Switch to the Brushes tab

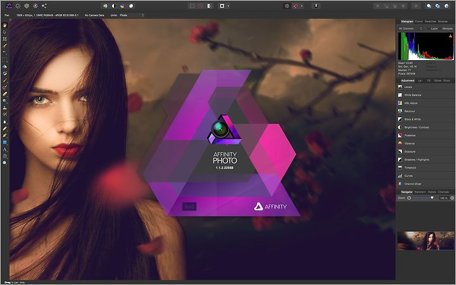pos(443,22)
